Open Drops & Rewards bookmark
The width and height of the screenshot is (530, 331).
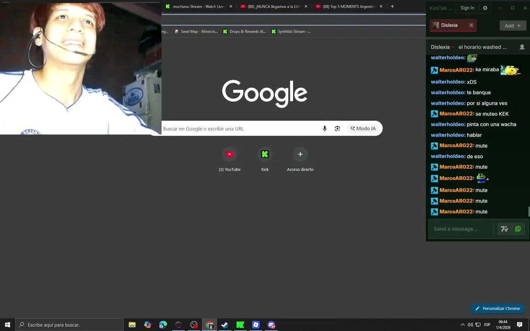tap(244, 31)
